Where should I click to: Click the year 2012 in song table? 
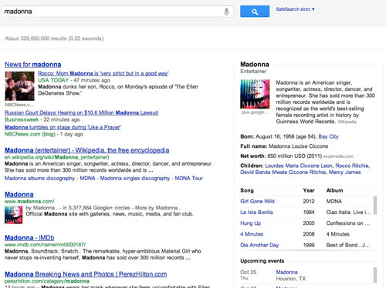point(309,202)
